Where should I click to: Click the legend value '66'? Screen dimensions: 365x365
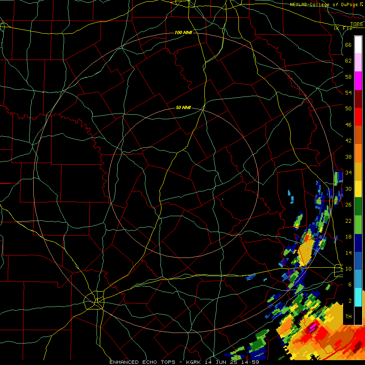pos(348,45)
